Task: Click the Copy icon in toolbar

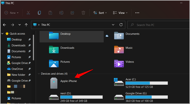Action: pos(39,13)
